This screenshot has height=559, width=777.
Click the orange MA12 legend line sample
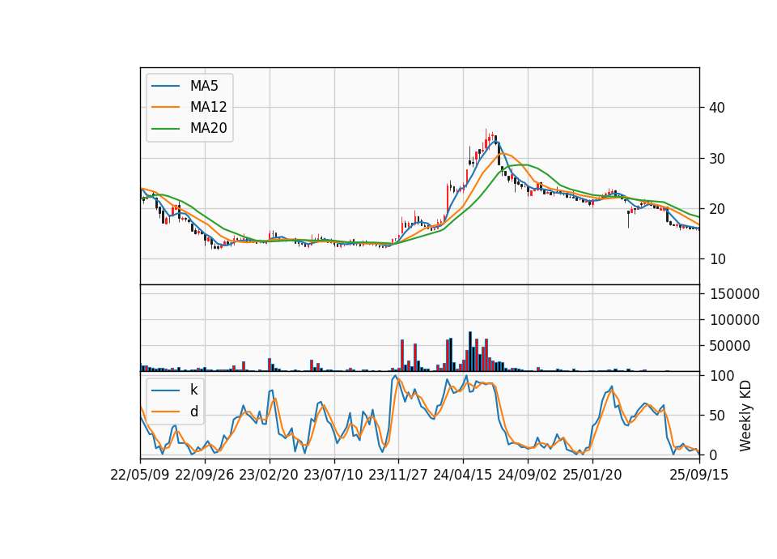165,107
